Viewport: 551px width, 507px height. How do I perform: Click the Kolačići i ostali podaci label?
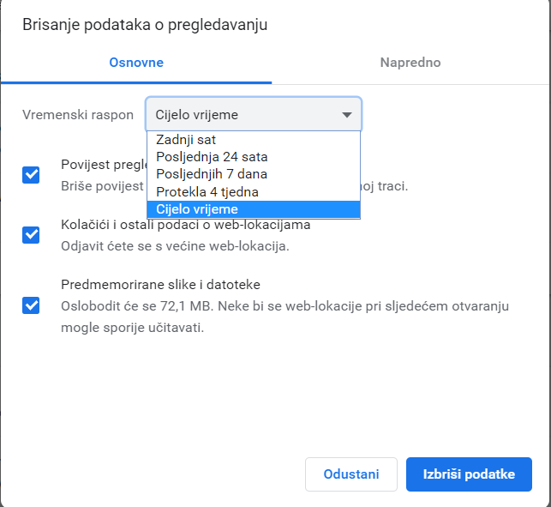click(x=185, y=226)
